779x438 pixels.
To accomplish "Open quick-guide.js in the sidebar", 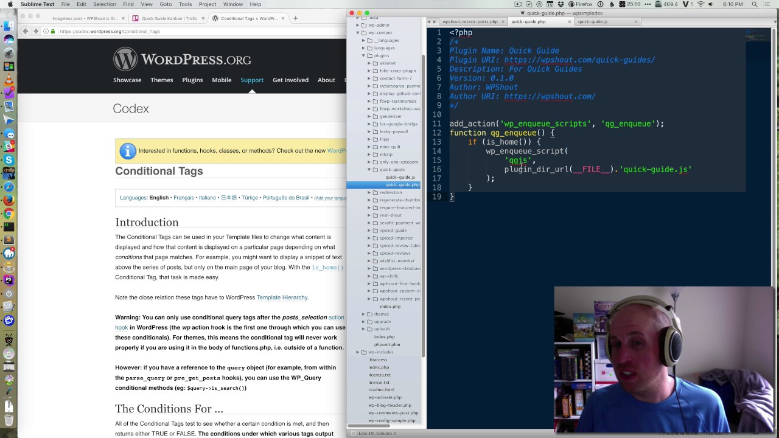I will pyautogui.click(x=400, y=177).
